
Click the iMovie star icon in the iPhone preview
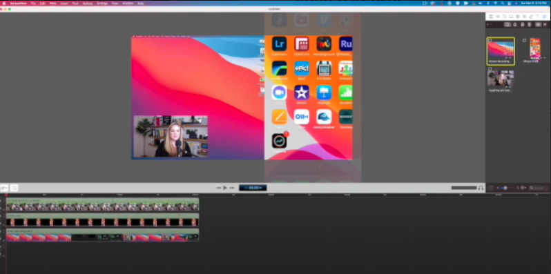click(302, 92)
